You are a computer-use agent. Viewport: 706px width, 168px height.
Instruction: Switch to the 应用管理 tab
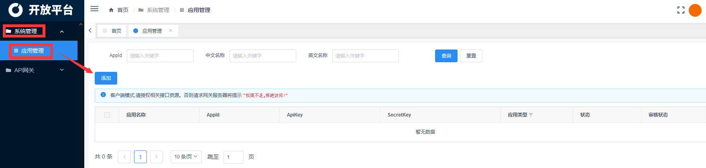[153, 31]
